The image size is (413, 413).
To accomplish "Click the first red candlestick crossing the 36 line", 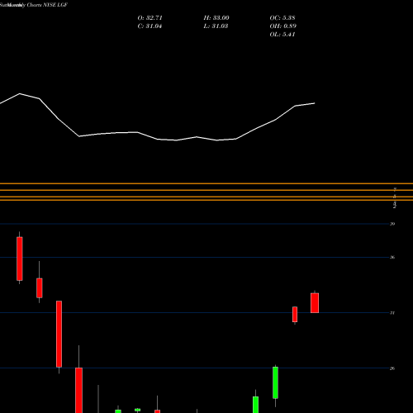I will (20, 259).
